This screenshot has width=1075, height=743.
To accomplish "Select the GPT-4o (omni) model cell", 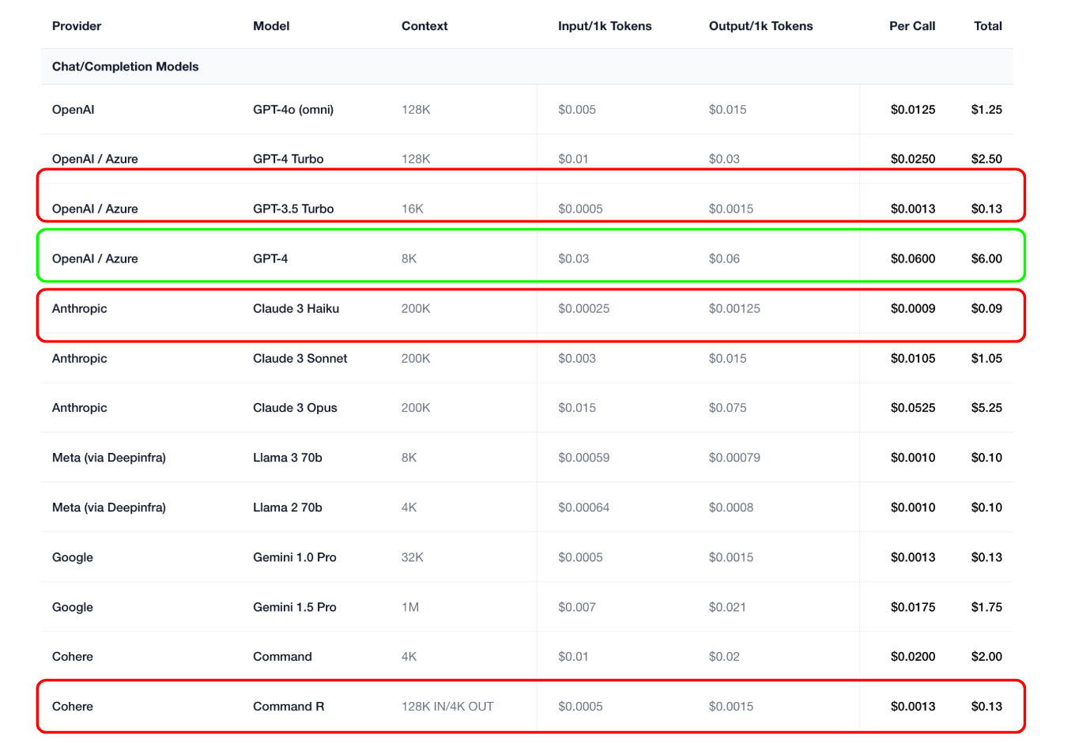I will [293, 110].
